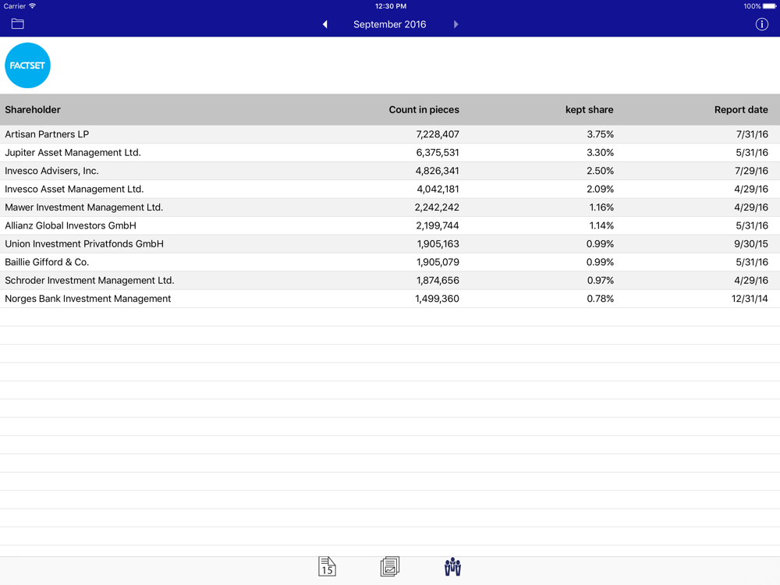Screen dimensions: 780x585
Task: Click the report date 7/31/16
Action: tap(752, 134)
